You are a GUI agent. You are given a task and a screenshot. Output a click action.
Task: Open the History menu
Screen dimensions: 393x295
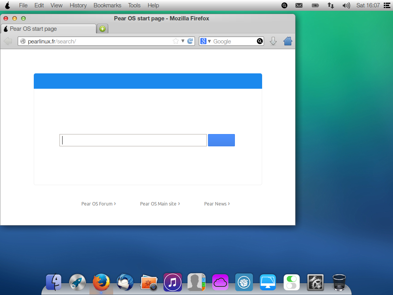tap(78, 5)
